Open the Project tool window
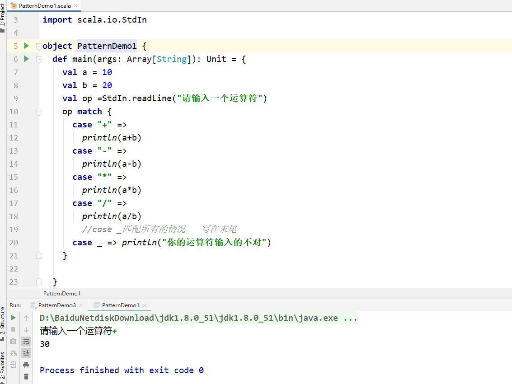 point(3,17)
